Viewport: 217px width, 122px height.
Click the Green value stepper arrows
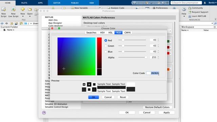tap(158, 46)
